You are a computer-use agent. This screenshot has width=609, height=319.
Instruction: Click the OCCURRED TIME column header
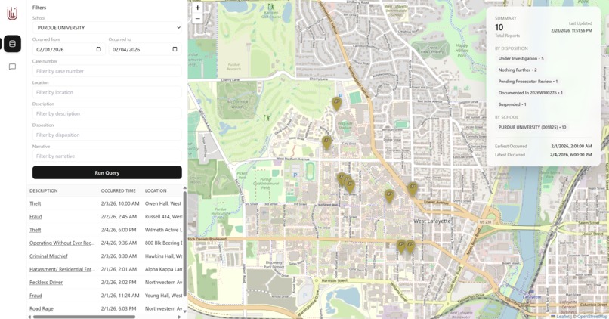coord(119,190)
